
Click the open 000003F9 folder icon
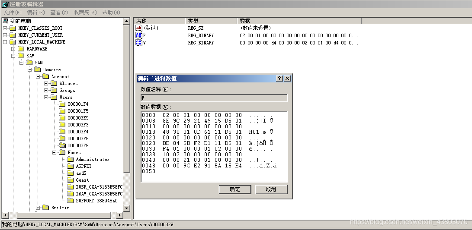[x=62, y=145]
